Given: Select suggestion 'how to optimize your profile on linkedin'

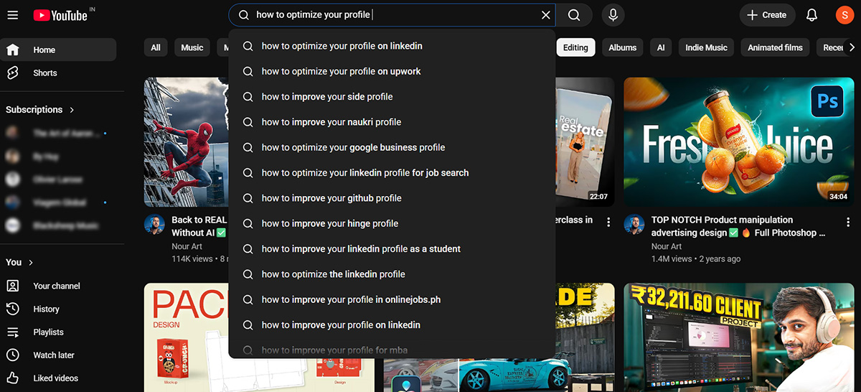Looking at the screenshot, I should 392,46.
